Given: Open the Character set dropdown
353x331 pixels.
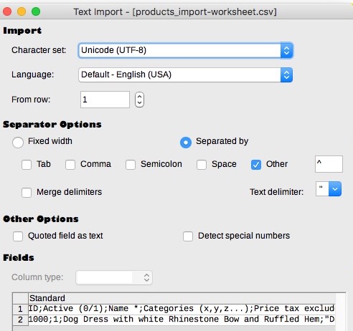Looking at the screenshot, I should click(x=185, y=50).
